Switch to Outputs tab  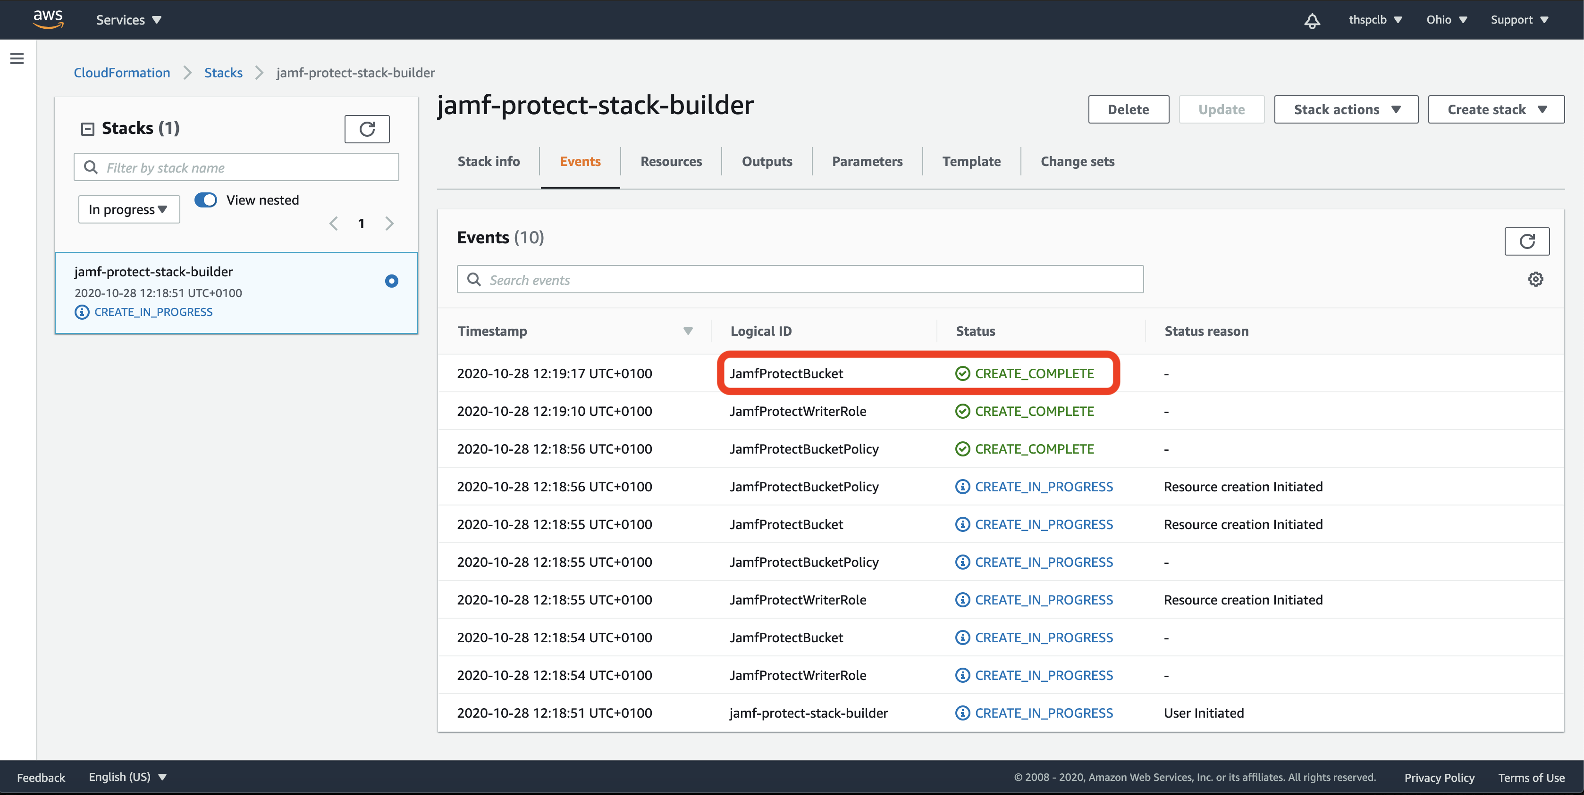tap(767, 162)
